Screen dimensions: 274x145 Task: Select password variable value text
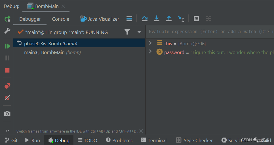pyautogui.click(x=232, y=52)
